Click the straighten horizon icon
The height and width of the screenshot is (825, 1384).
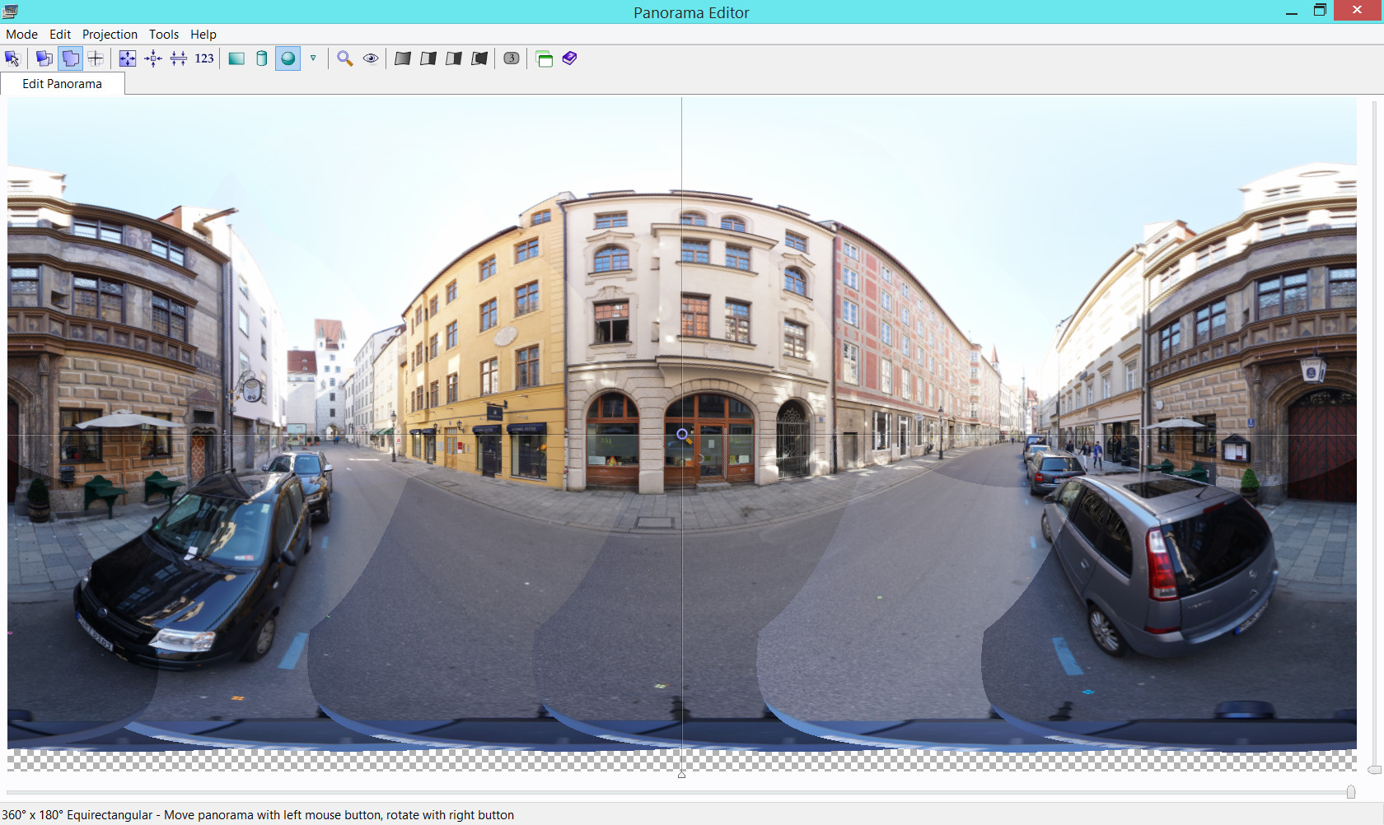(179, 58)
